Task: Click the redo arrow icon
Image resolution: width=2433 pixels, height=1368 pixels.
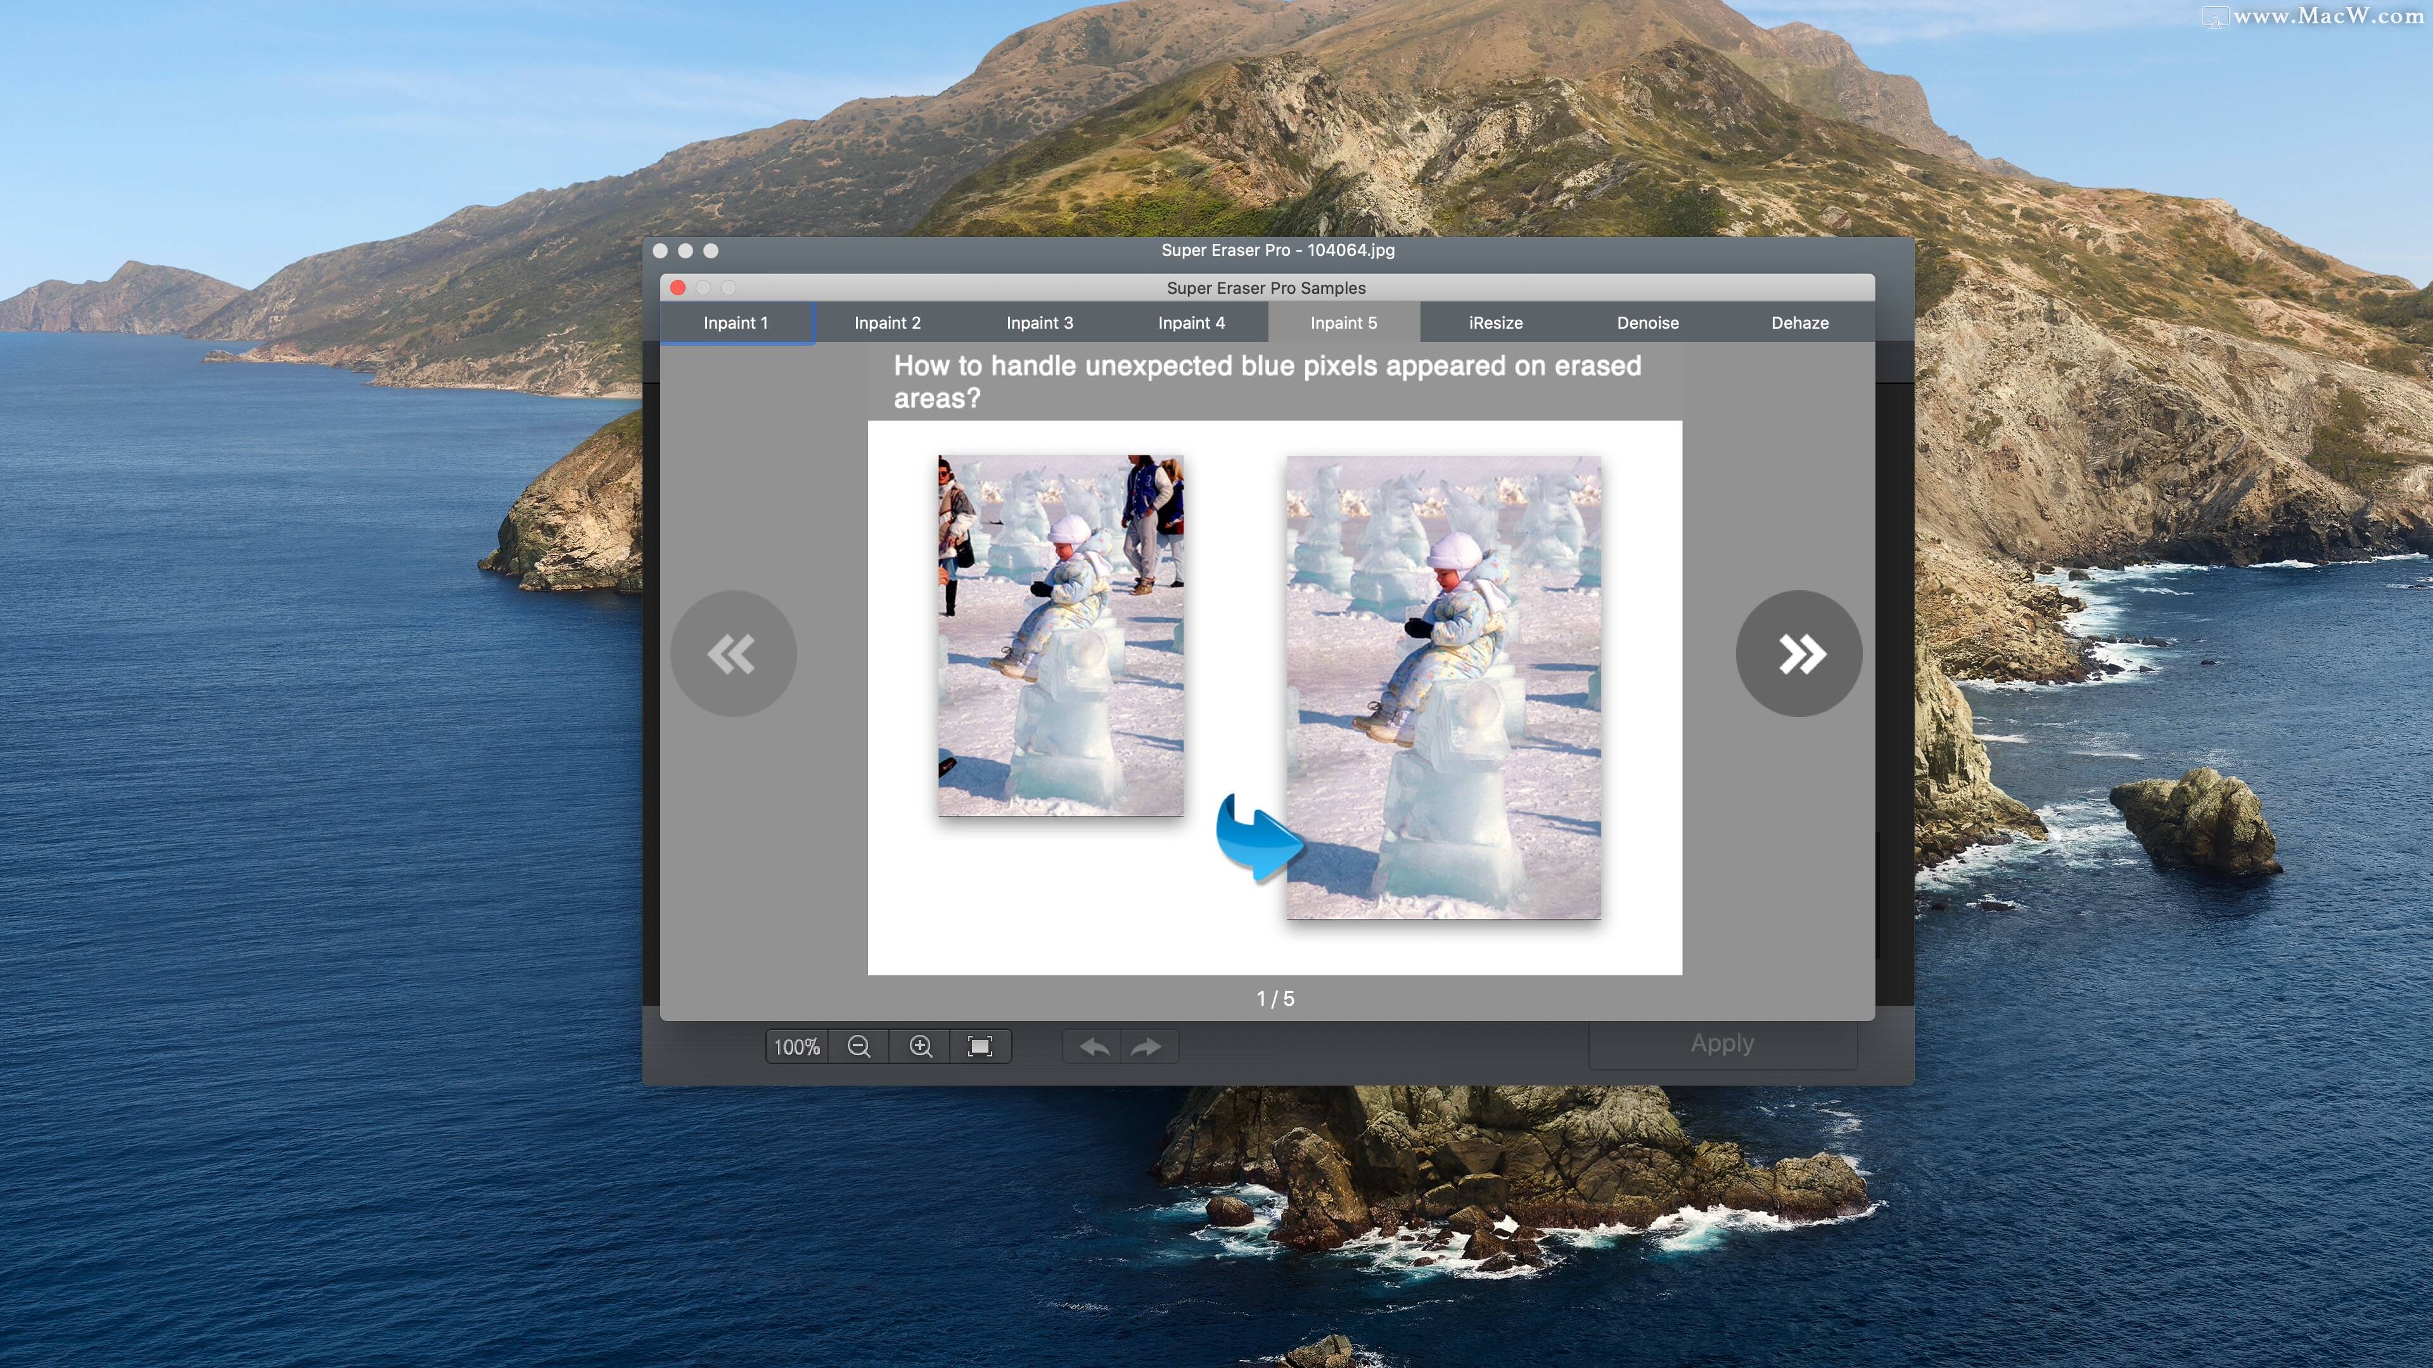Action: (x=1147, y=1046)
